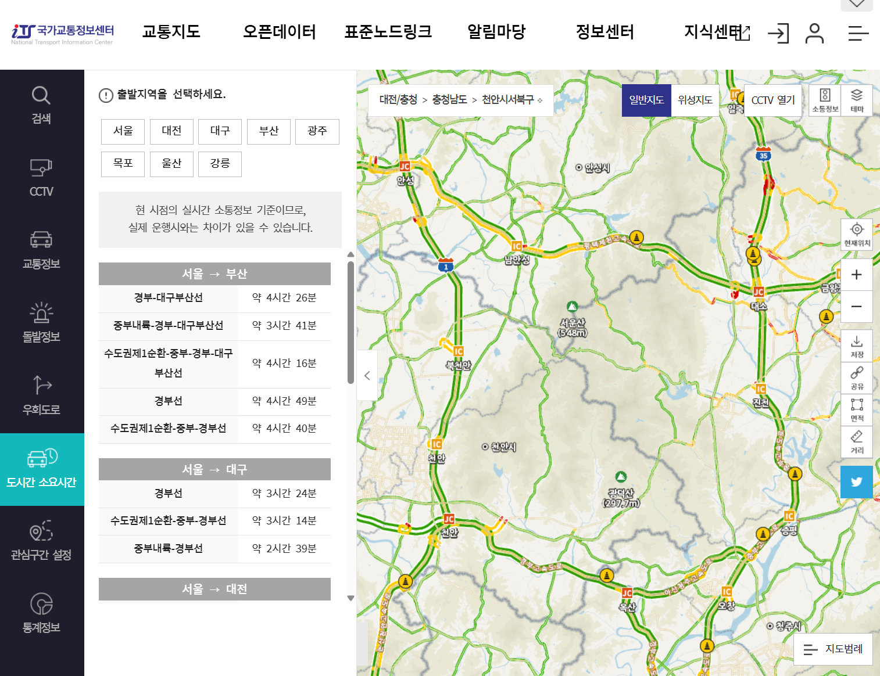The width and height of the screenshot is (880, 676).
Task: Select the 검색 search tool in sidebar
Action: 41,105
